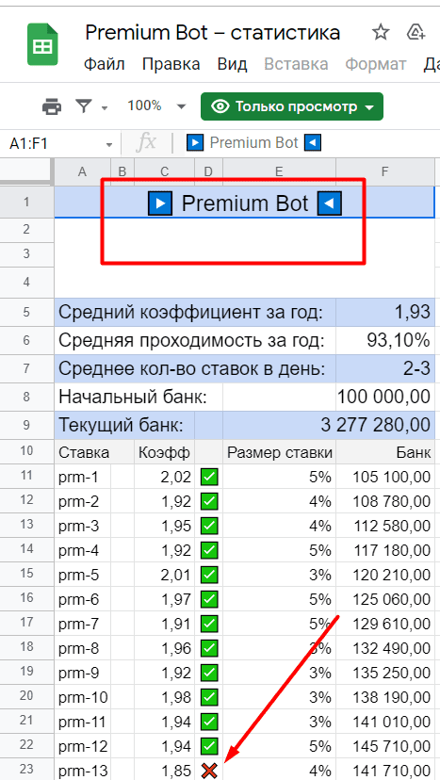440x780 pixels.
Task: Click the green check icon for prm-12
Action: 209,746
